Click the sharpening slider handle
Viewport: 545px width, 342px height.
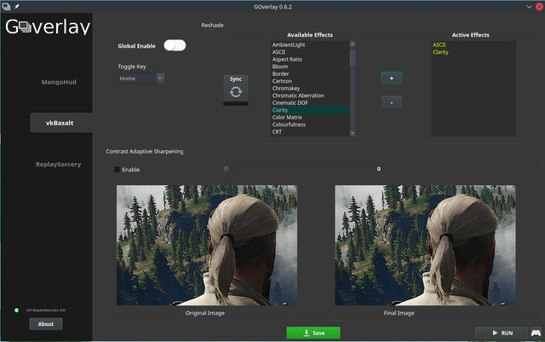click(x=226, y=169)
